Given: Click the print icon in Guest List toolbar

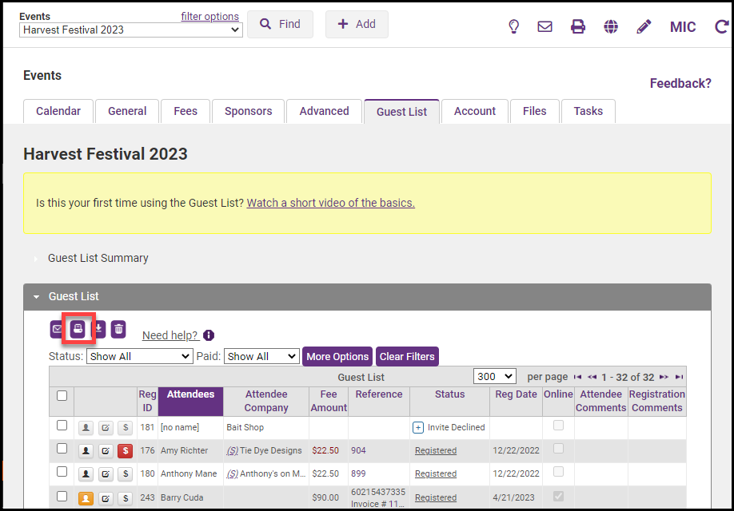Looking at the screenshot, I should pos(78,328).
